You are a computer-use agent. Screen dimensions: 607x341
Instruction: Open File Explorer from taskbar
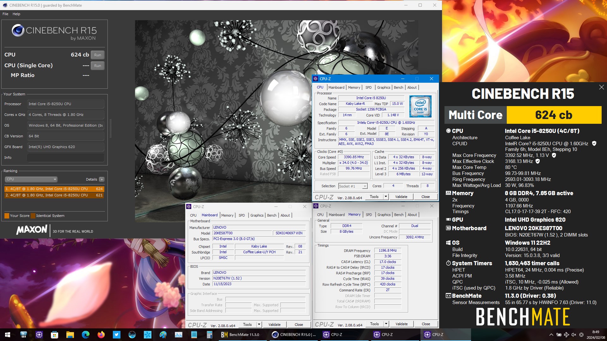point(70,335)
